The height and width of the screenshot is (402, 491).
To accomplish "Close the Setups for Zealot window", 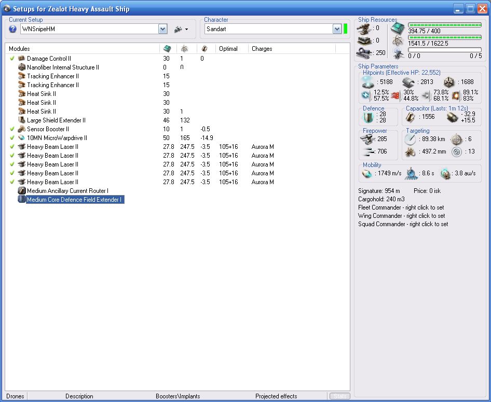I will [482, 8].
